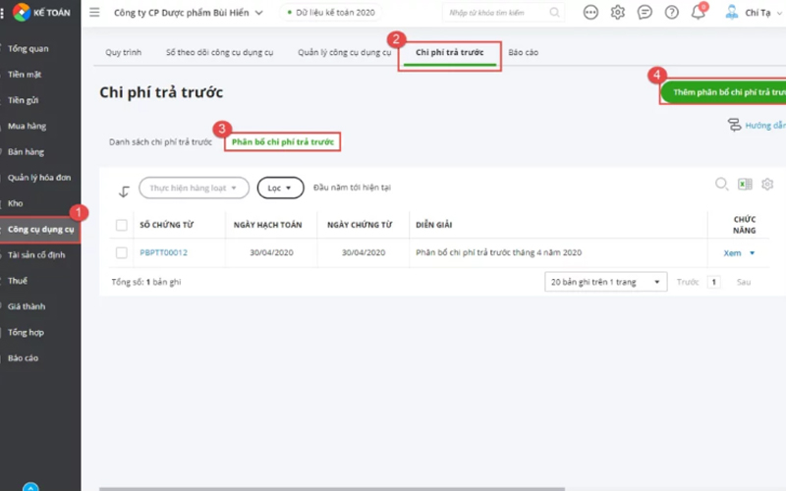Click the table search magnifier icon
Viewport: 786px width, 491px height.
(721, 185)
